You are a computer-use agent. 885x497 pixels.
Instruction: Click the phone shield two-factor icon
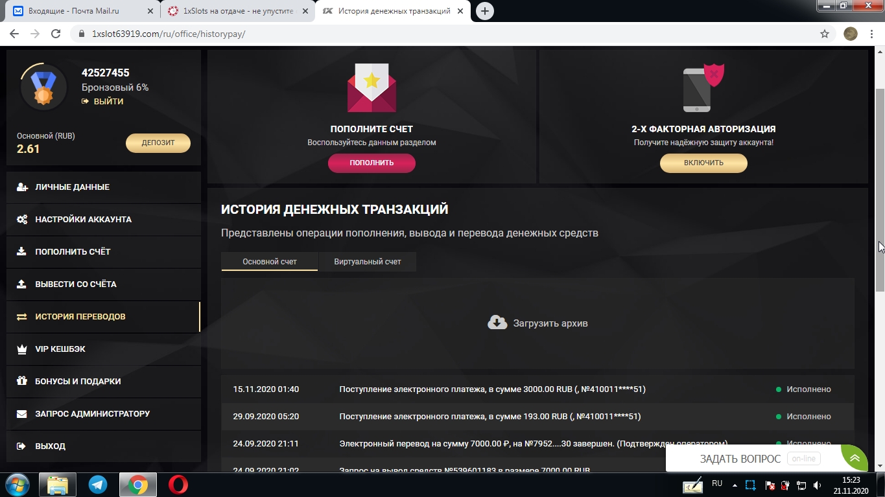pos(703,88)
